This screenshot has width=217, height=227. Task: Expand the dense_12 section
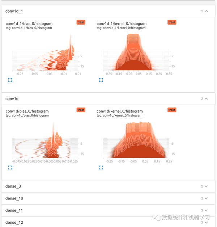pos(108,222)
